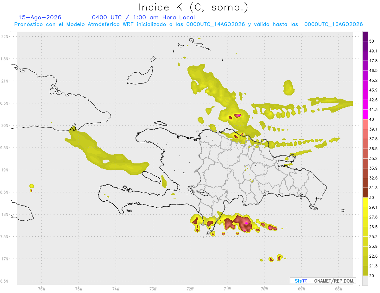Pick the dark brown legend band between 30 and 31.3

point(365,192)
